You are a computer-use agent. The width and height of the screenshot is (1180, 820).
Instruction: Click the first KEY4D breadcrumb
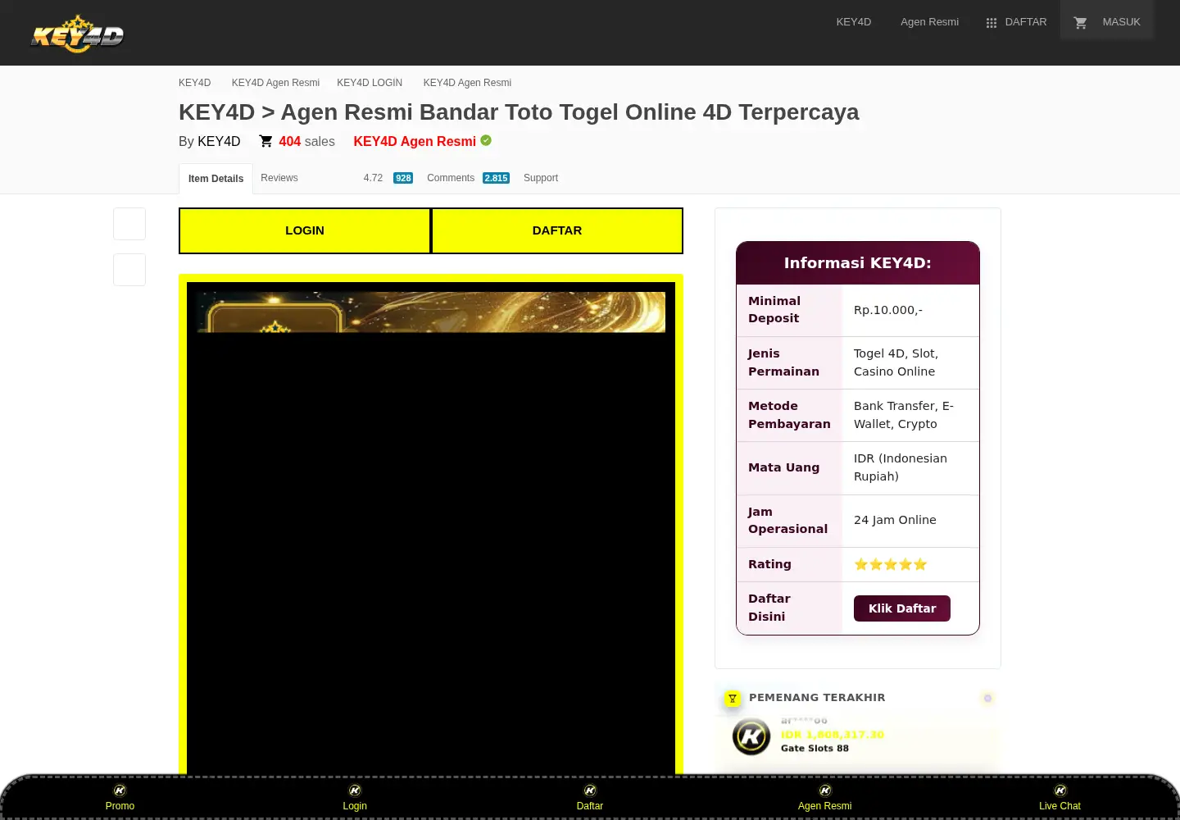pos(194,83)
